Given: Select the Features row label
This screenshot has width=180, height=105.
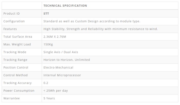Looking at the screenshot, I should tap(10, 29).
